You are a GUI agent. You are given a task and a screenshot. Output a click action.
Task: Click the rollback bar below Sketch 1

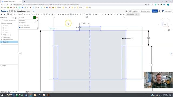(9, 44)
